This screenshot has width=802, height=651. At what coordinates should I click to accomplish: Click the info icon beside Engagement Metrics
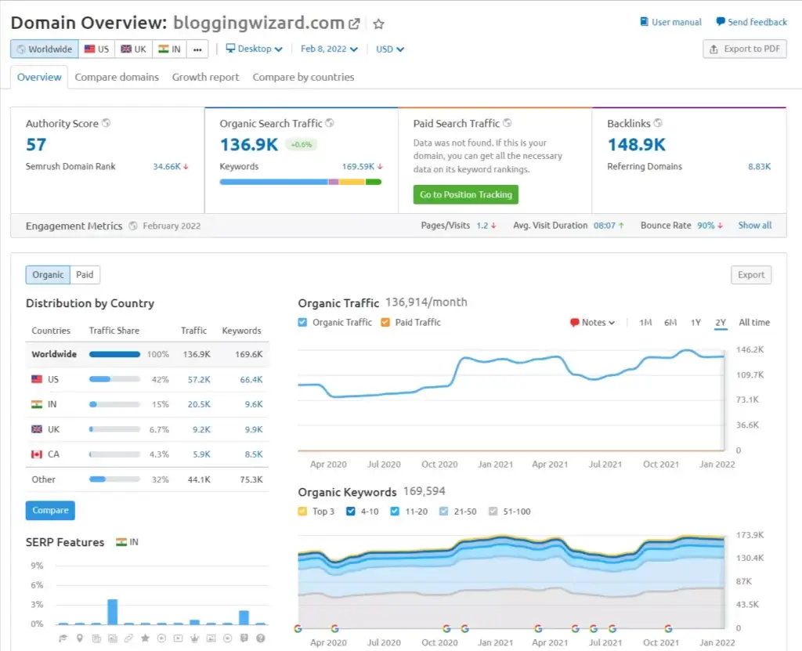tap(133, 226)
